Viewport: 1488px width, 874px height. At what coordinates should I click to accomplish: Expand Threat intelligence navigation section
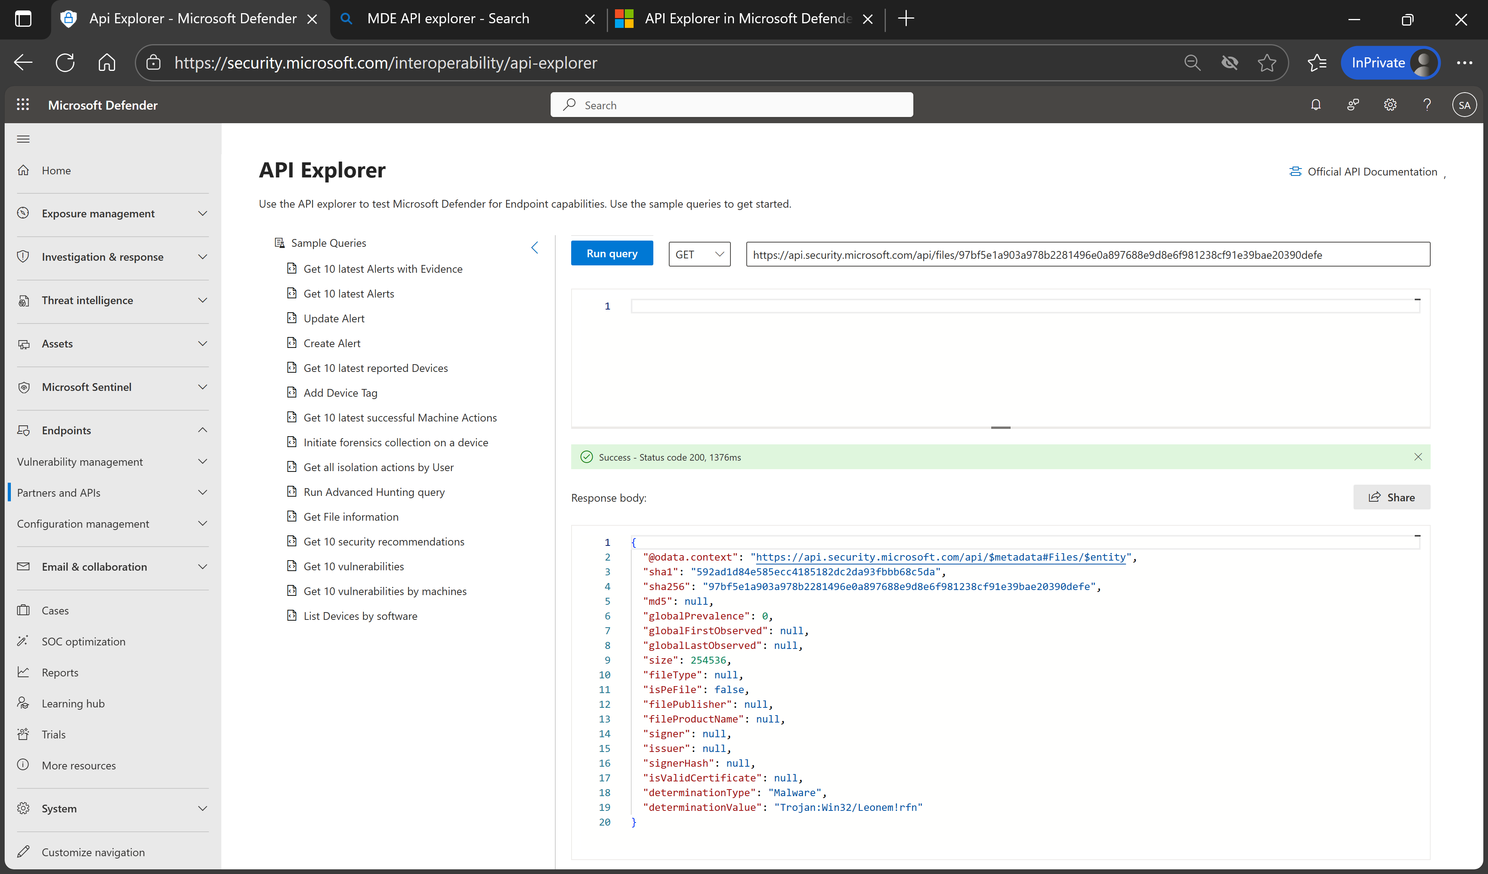point(203,300)
